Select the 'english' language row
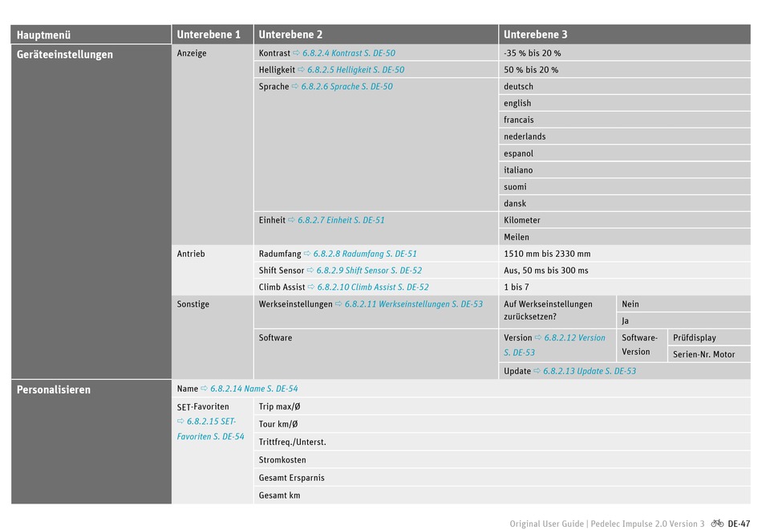Image resolution: width=762 pixels, height=530 pixels. pyautogui.click(x=625, y=103)
